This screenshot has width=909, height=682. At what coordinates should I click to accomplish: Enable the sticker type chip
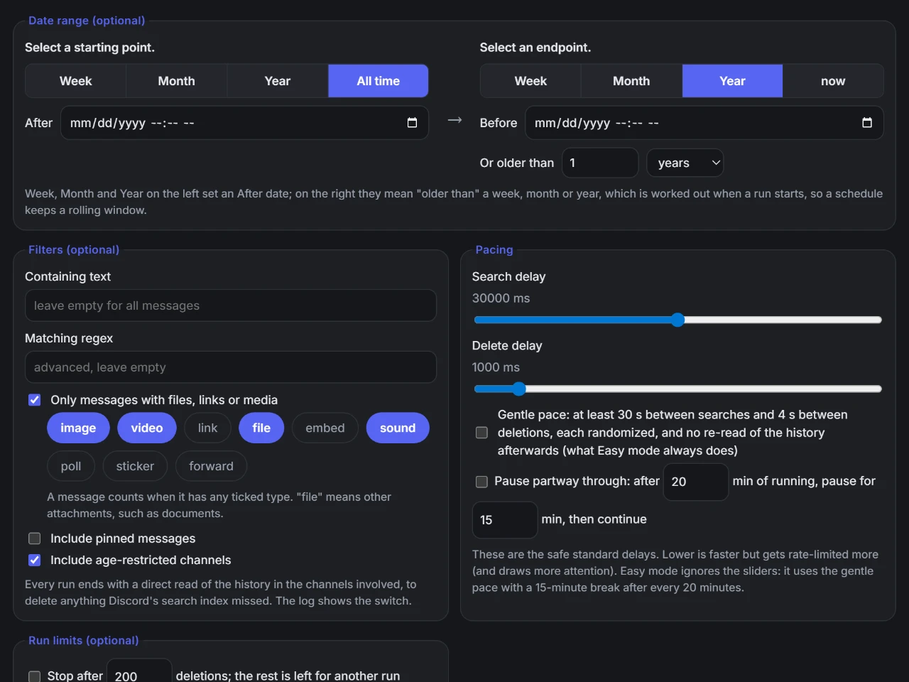click(x=135, y=466)
